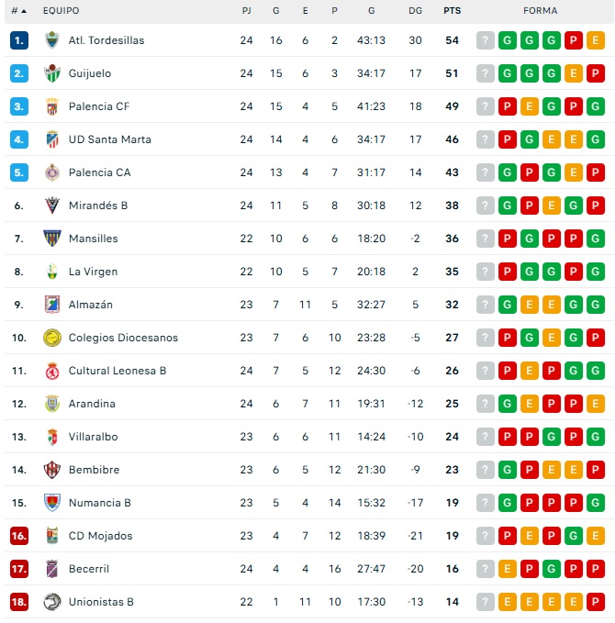The image size is (615, 623).
Task: Open the Almazán team link
Action: (x=91, y=305)
